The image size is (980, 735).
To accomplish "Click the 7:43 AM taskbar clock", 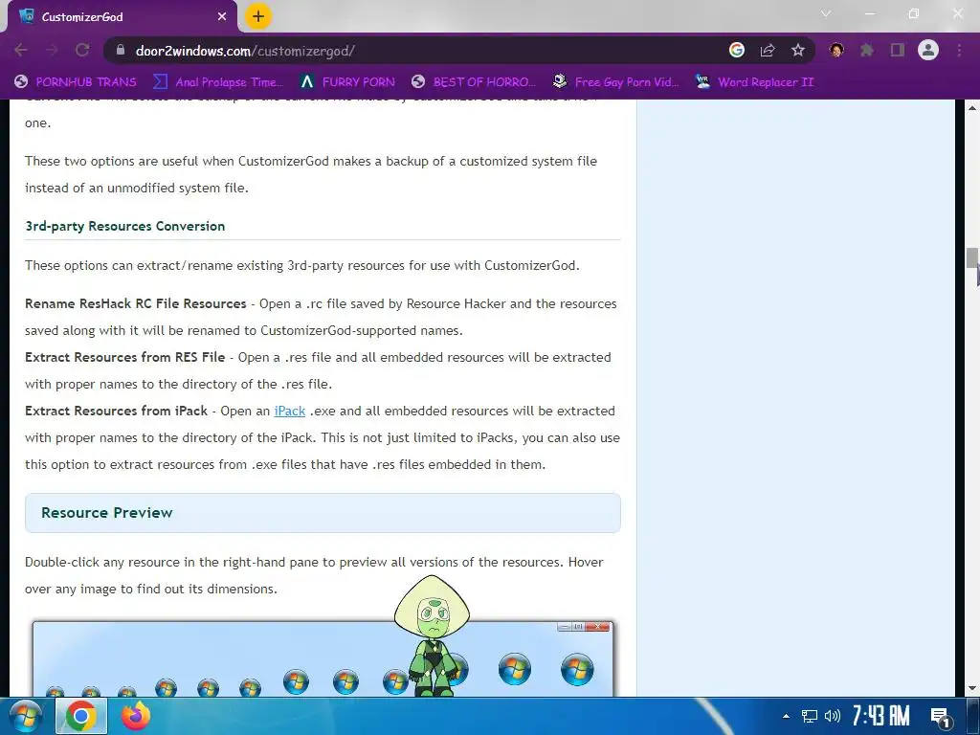I will click(881, 716).
